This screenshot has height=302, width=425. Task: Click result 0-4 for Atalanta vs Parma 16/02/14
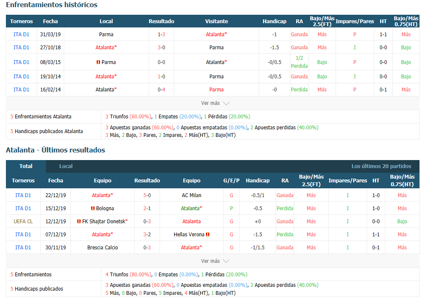pyautogui.click(x=161, y=90)
